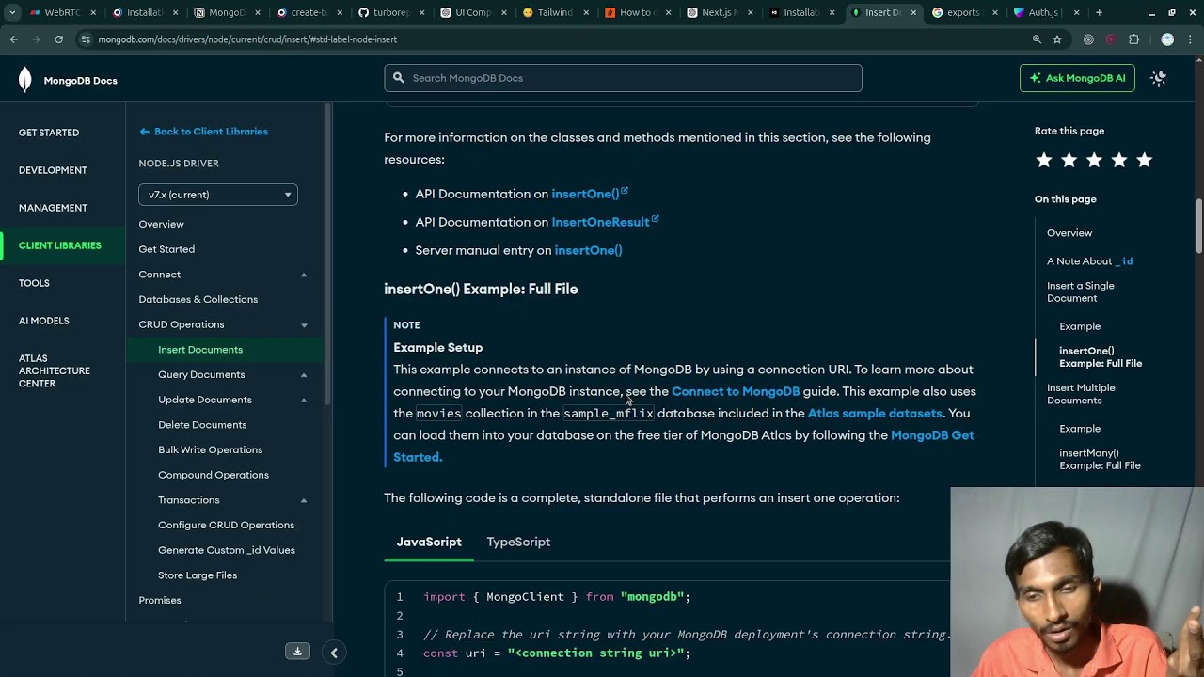Click the download icon at sidebar bottom
This screenshot has width=1204, height=677.
click(x=297, y=652)
